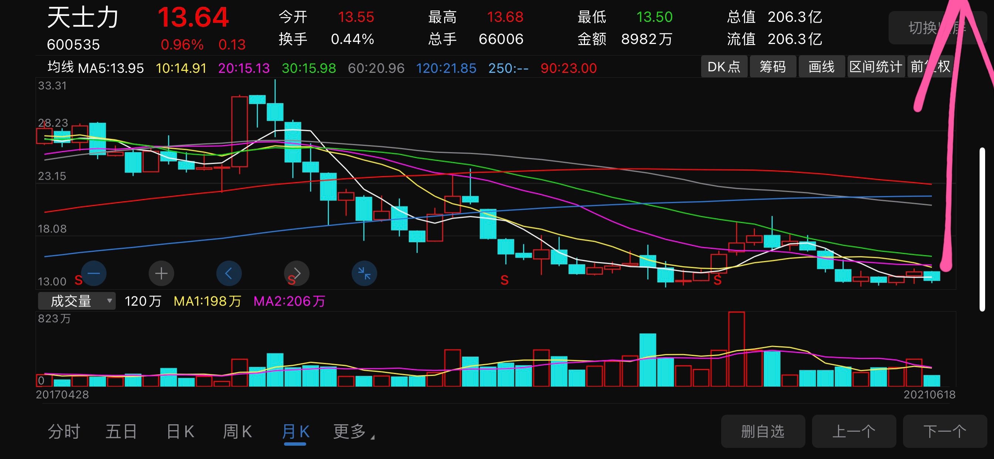Select the 月K tab
The image size is (994, 459).
[x=295, y=431]
